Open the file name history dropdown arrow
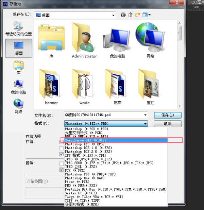 coord(145,115)
